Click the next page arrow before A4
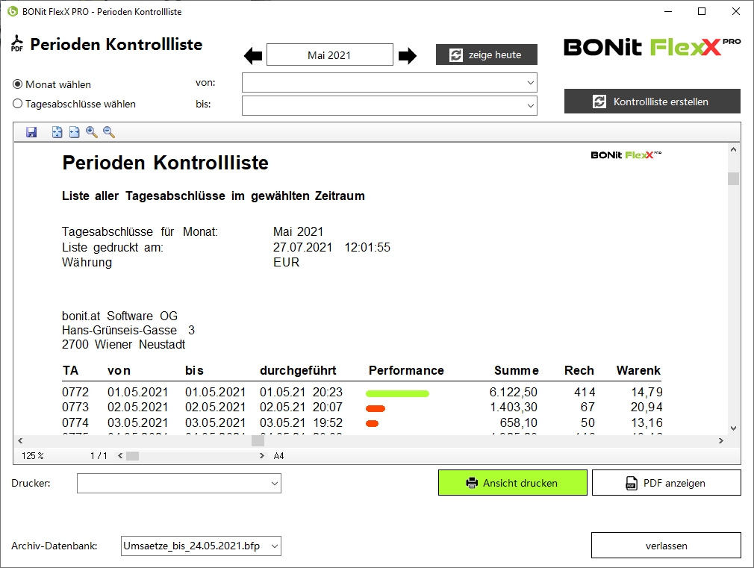Image resolution: width=754 pixels, height=568 pixels. click(261, 456)
